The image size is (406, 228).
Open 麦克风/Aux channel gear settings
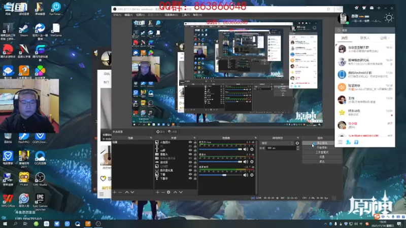[252, 149]
